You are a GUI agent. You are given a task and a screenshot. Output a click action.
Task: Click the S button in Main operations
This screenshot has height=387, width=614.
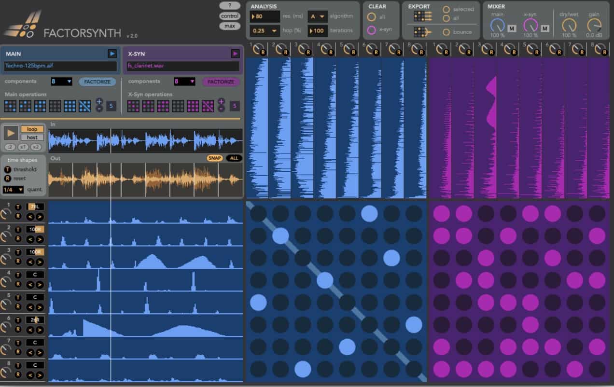pyautogui.click(x=111, y=106)
